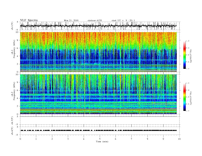The image size is (202, 156).
Task: Click the "Time (min)" axis label
Action: [x=102, y=141]
